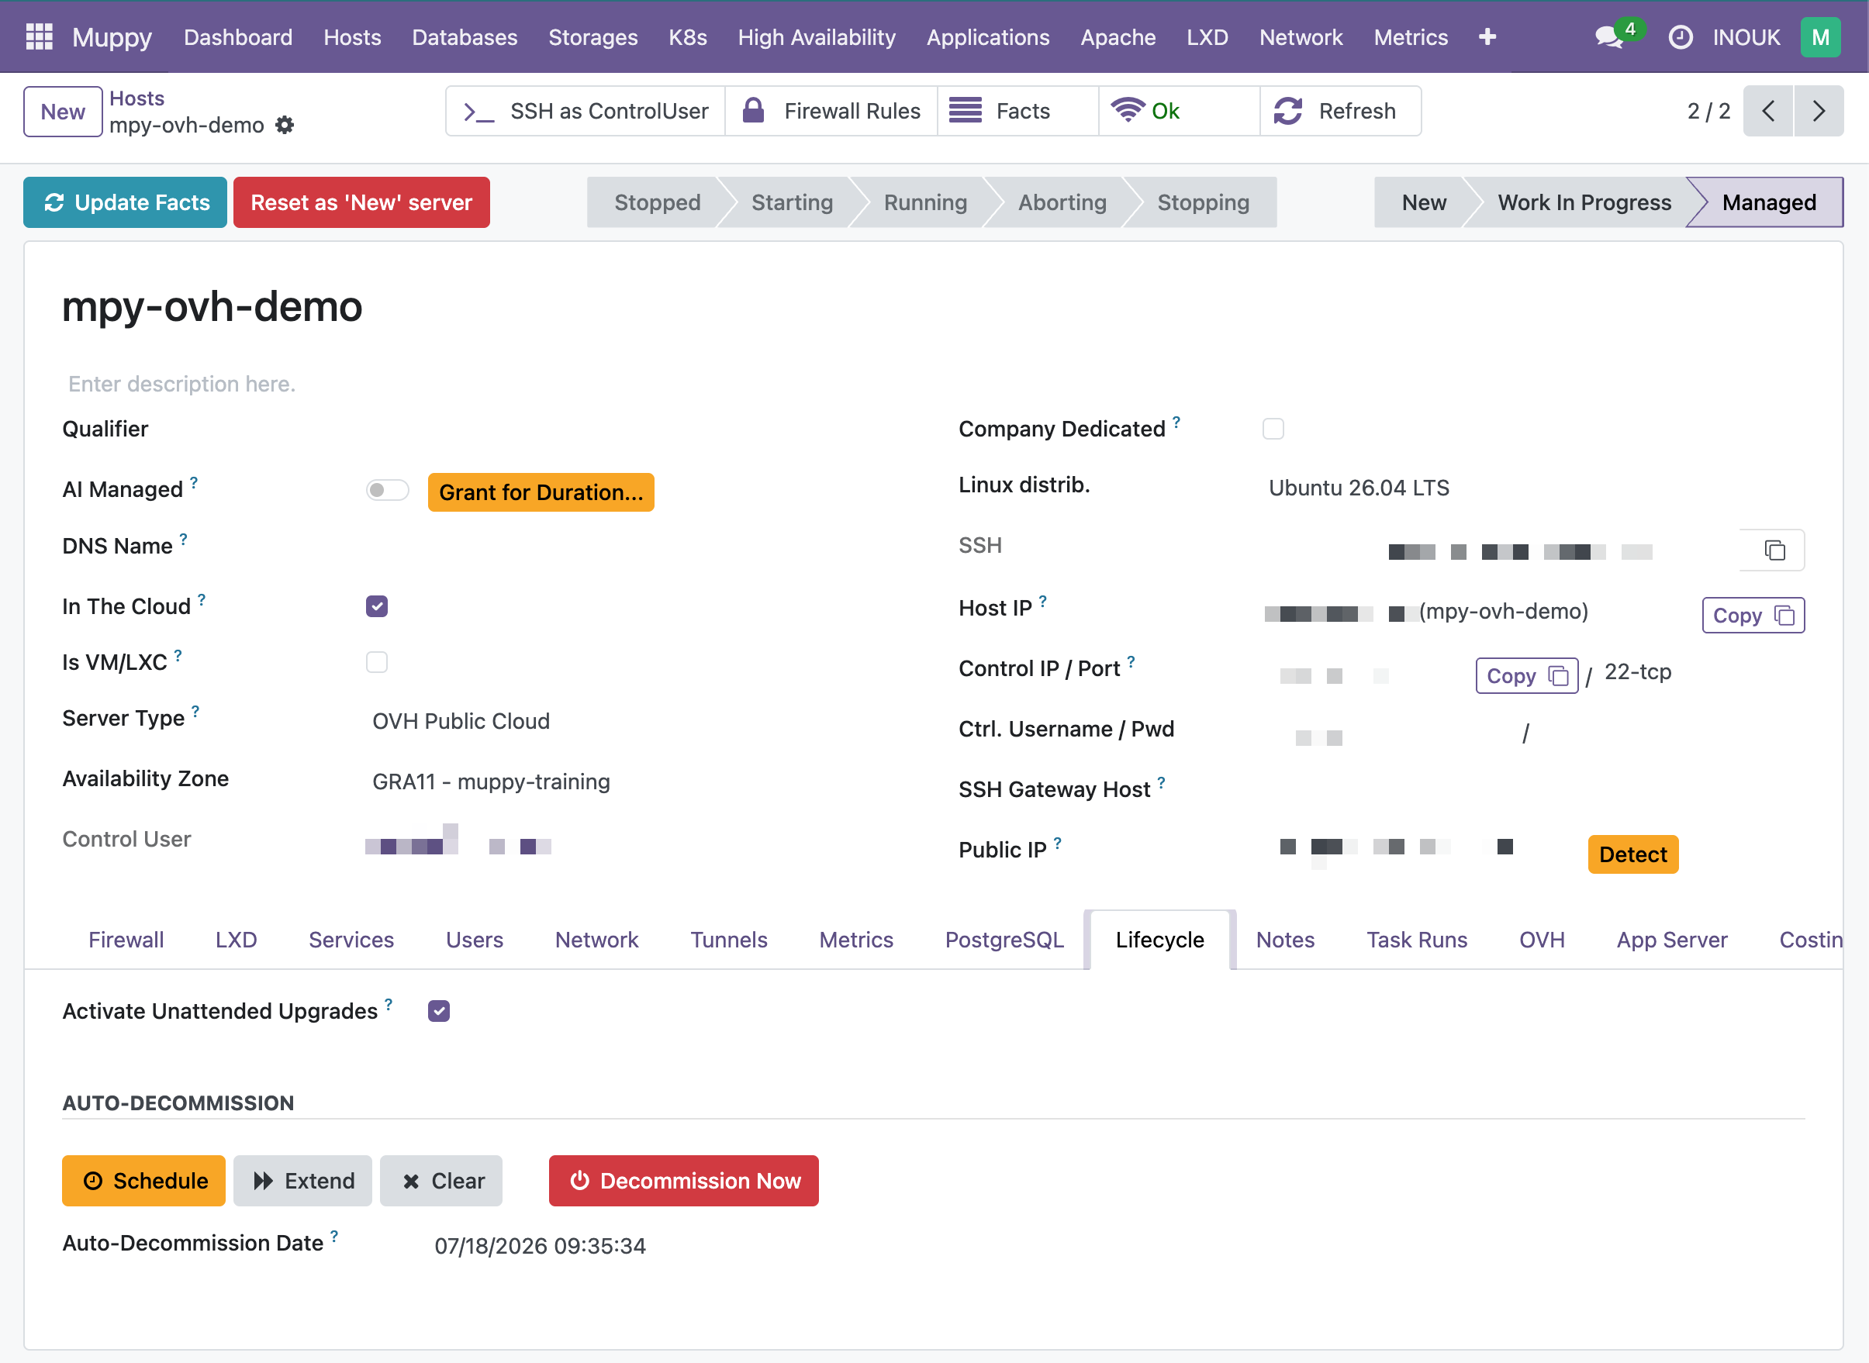Screen dimensions: 1869x1363
Task: Open the gear actions menu beside mpy-ovh-demo
Action: click(x=285, y=125)
